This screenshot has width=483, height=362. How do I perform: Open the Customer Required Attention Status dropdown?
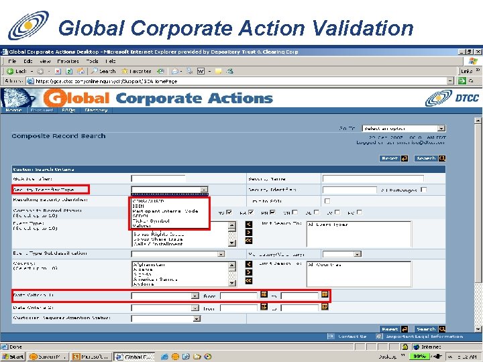[166, 318]
